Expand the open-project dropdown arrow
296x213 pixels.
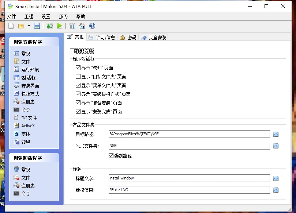click(x=29, y=26)
